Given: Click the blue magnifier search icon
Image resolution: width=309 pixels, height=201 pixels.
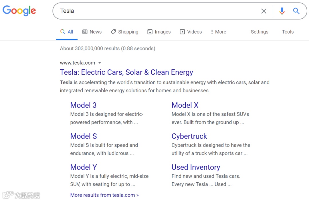Looking at the screenshot, I should (x=296, y=11).
